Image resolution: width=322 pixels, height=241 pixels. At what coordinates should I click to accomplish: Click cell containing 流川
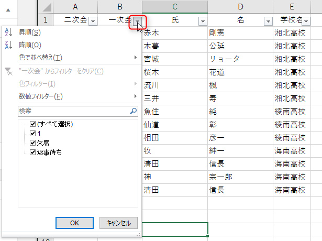pos(175,85)
